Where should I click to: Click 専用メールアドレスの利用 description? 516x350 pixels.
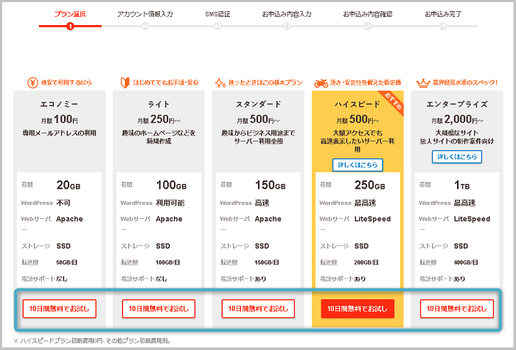59,133
